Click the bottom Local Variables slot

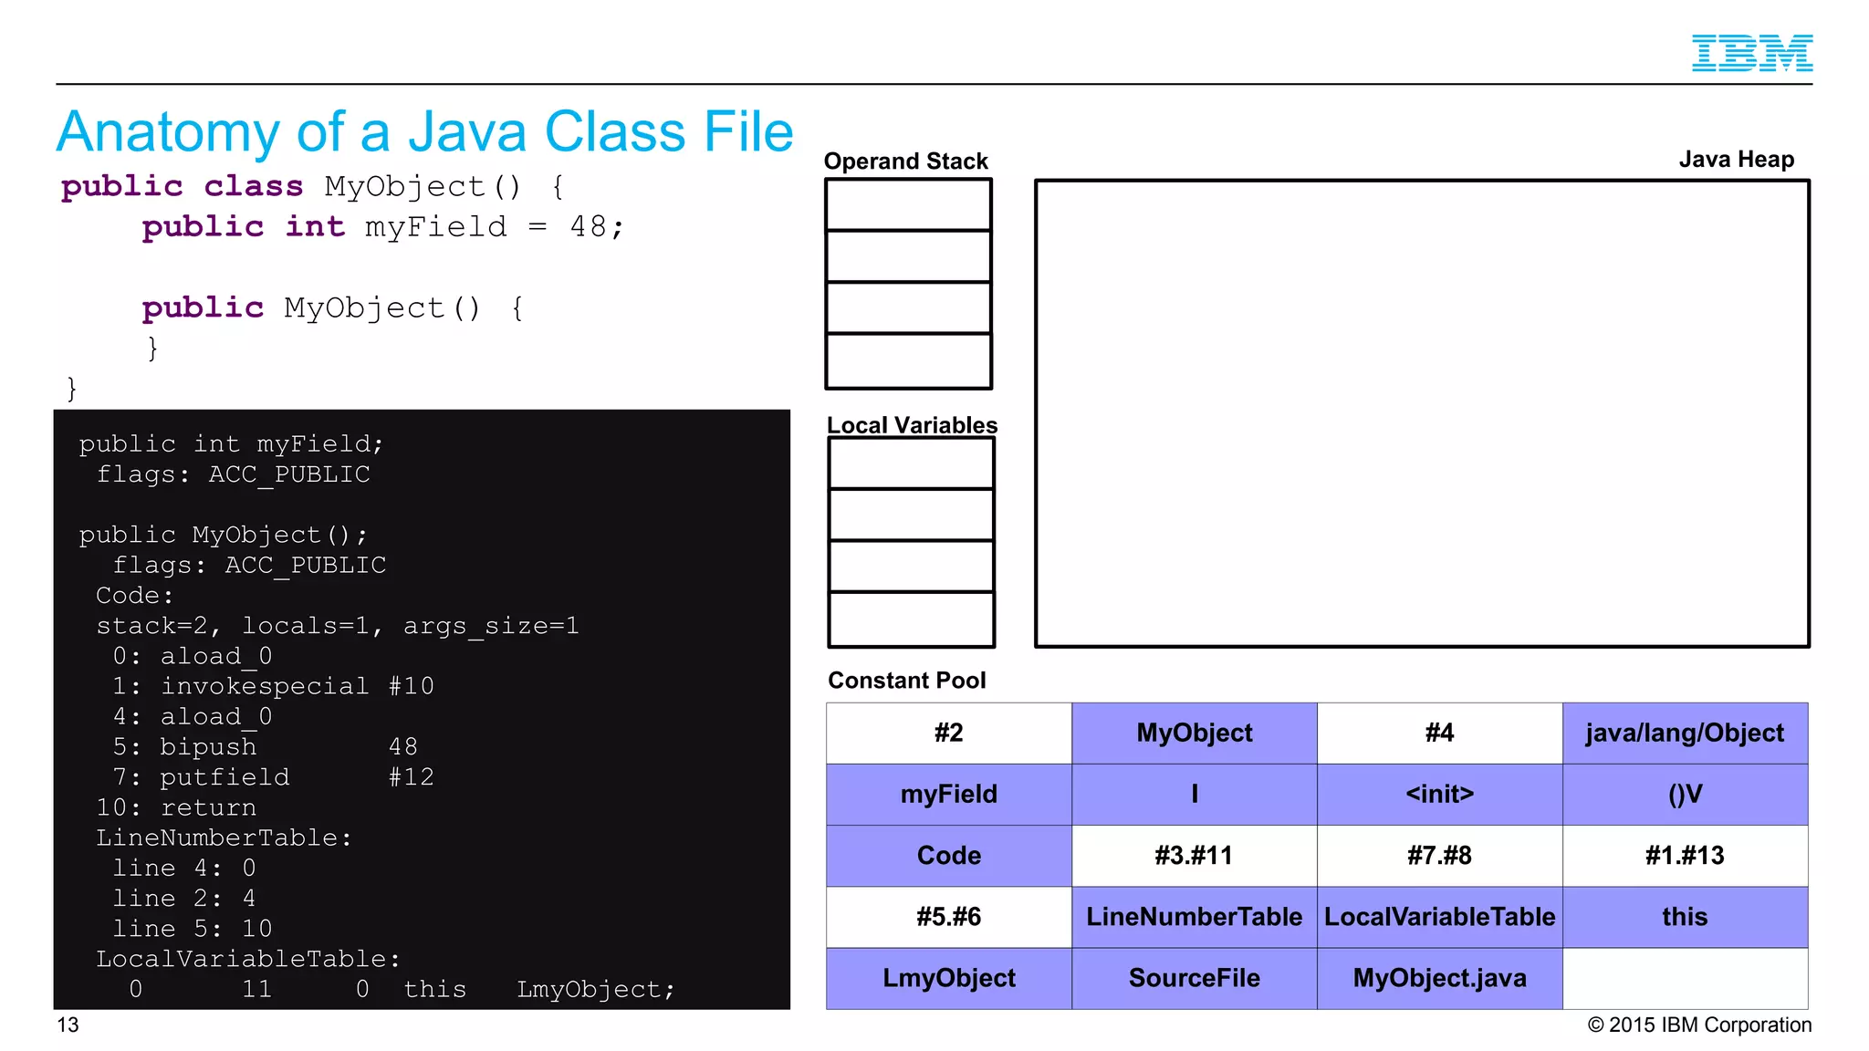pos(912,619)
